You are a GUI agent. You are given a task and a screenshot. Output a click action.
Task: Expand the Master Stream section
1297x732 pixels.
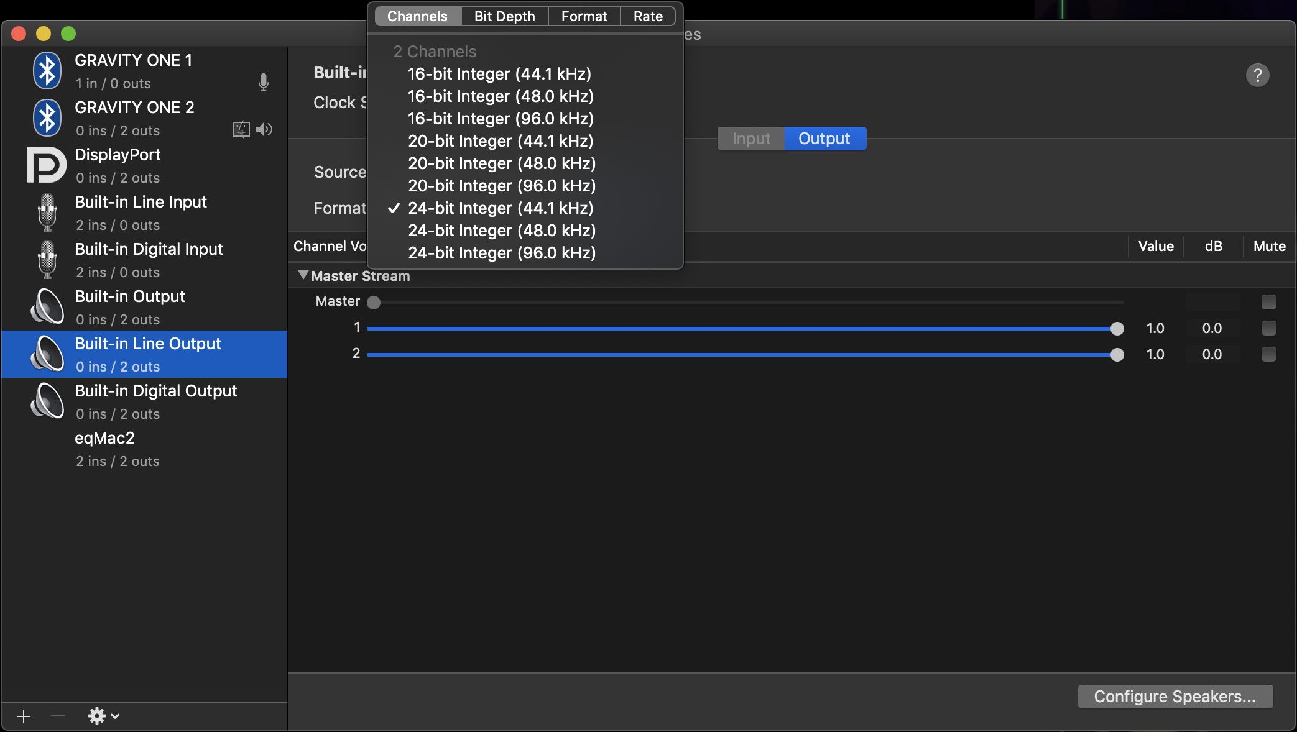click(303, 275)
